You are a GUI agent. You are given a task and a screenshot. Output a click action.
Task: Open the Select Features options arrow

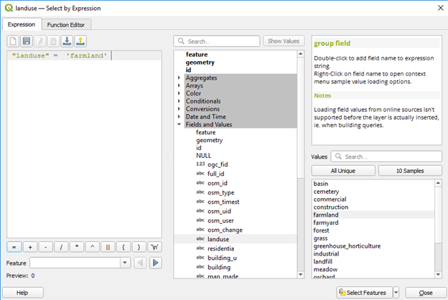(x=396, y=293)
